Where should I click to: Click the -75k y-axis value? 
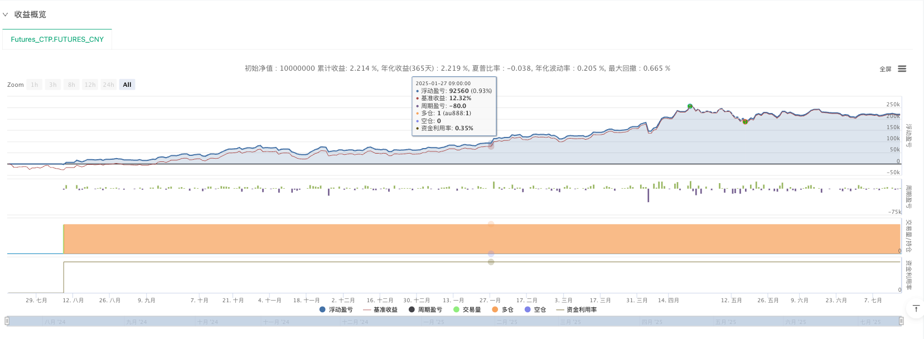[x=894, y=212]
